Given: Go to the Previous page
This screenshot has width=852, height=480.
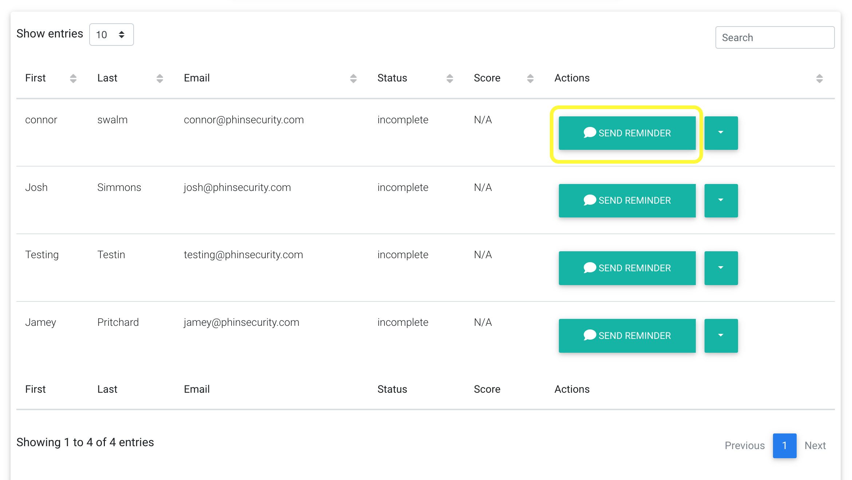Looking at the screenshot, I should [x=745, y=445].
